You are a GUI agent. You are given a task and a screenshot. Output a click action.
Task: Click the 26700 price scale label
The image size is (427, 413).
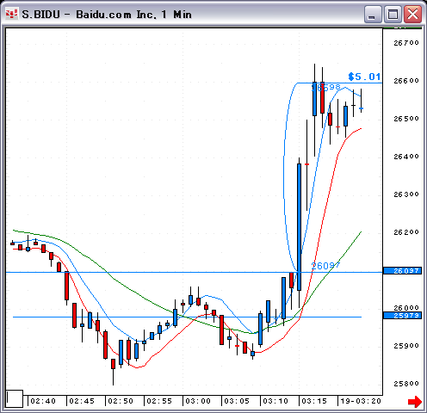(x=406, y=43)
